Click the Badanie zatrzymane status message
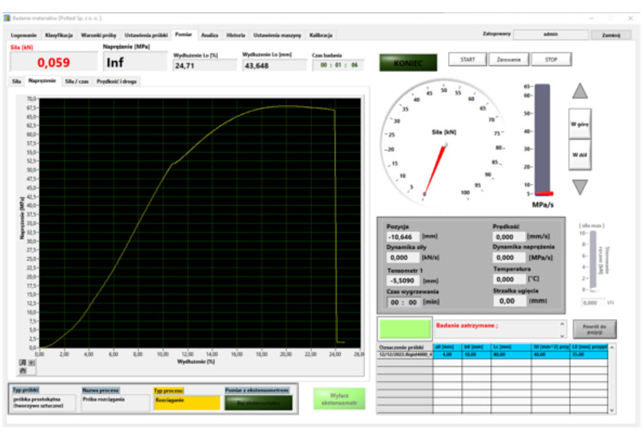The height and width of the screenshot is (443, 644). tap(467, 326)
